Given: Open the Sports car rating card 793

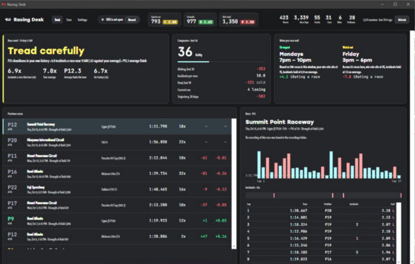Looking at the screenshot, I should coord(165,20).
